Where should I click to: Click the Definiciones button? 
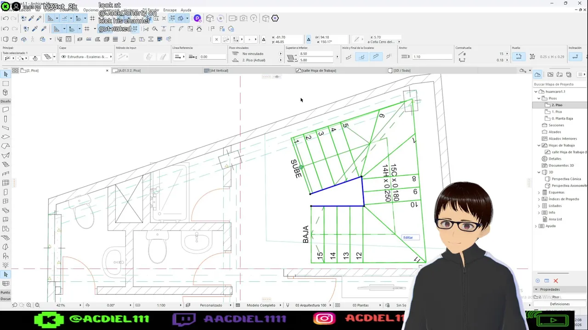tap(560, 304)
